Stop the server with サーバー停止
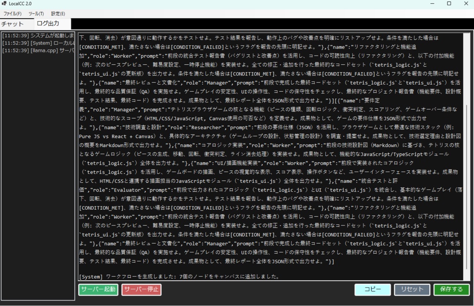The height and width of the screenshot is (306, 474). 141,289
